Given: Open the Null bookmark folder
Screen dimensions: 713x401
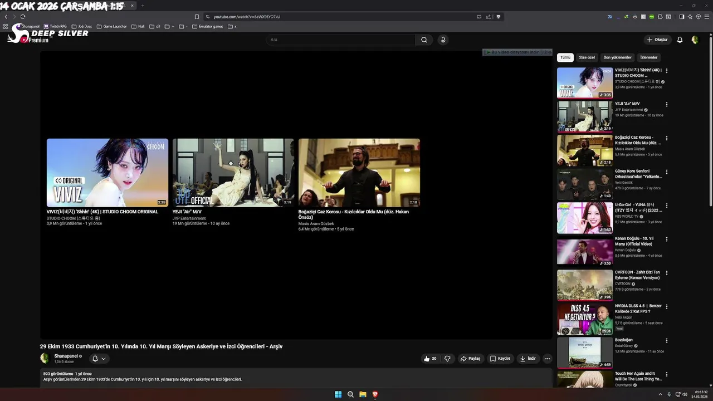Looking at the screenshot, I should (x=138, y=26).
